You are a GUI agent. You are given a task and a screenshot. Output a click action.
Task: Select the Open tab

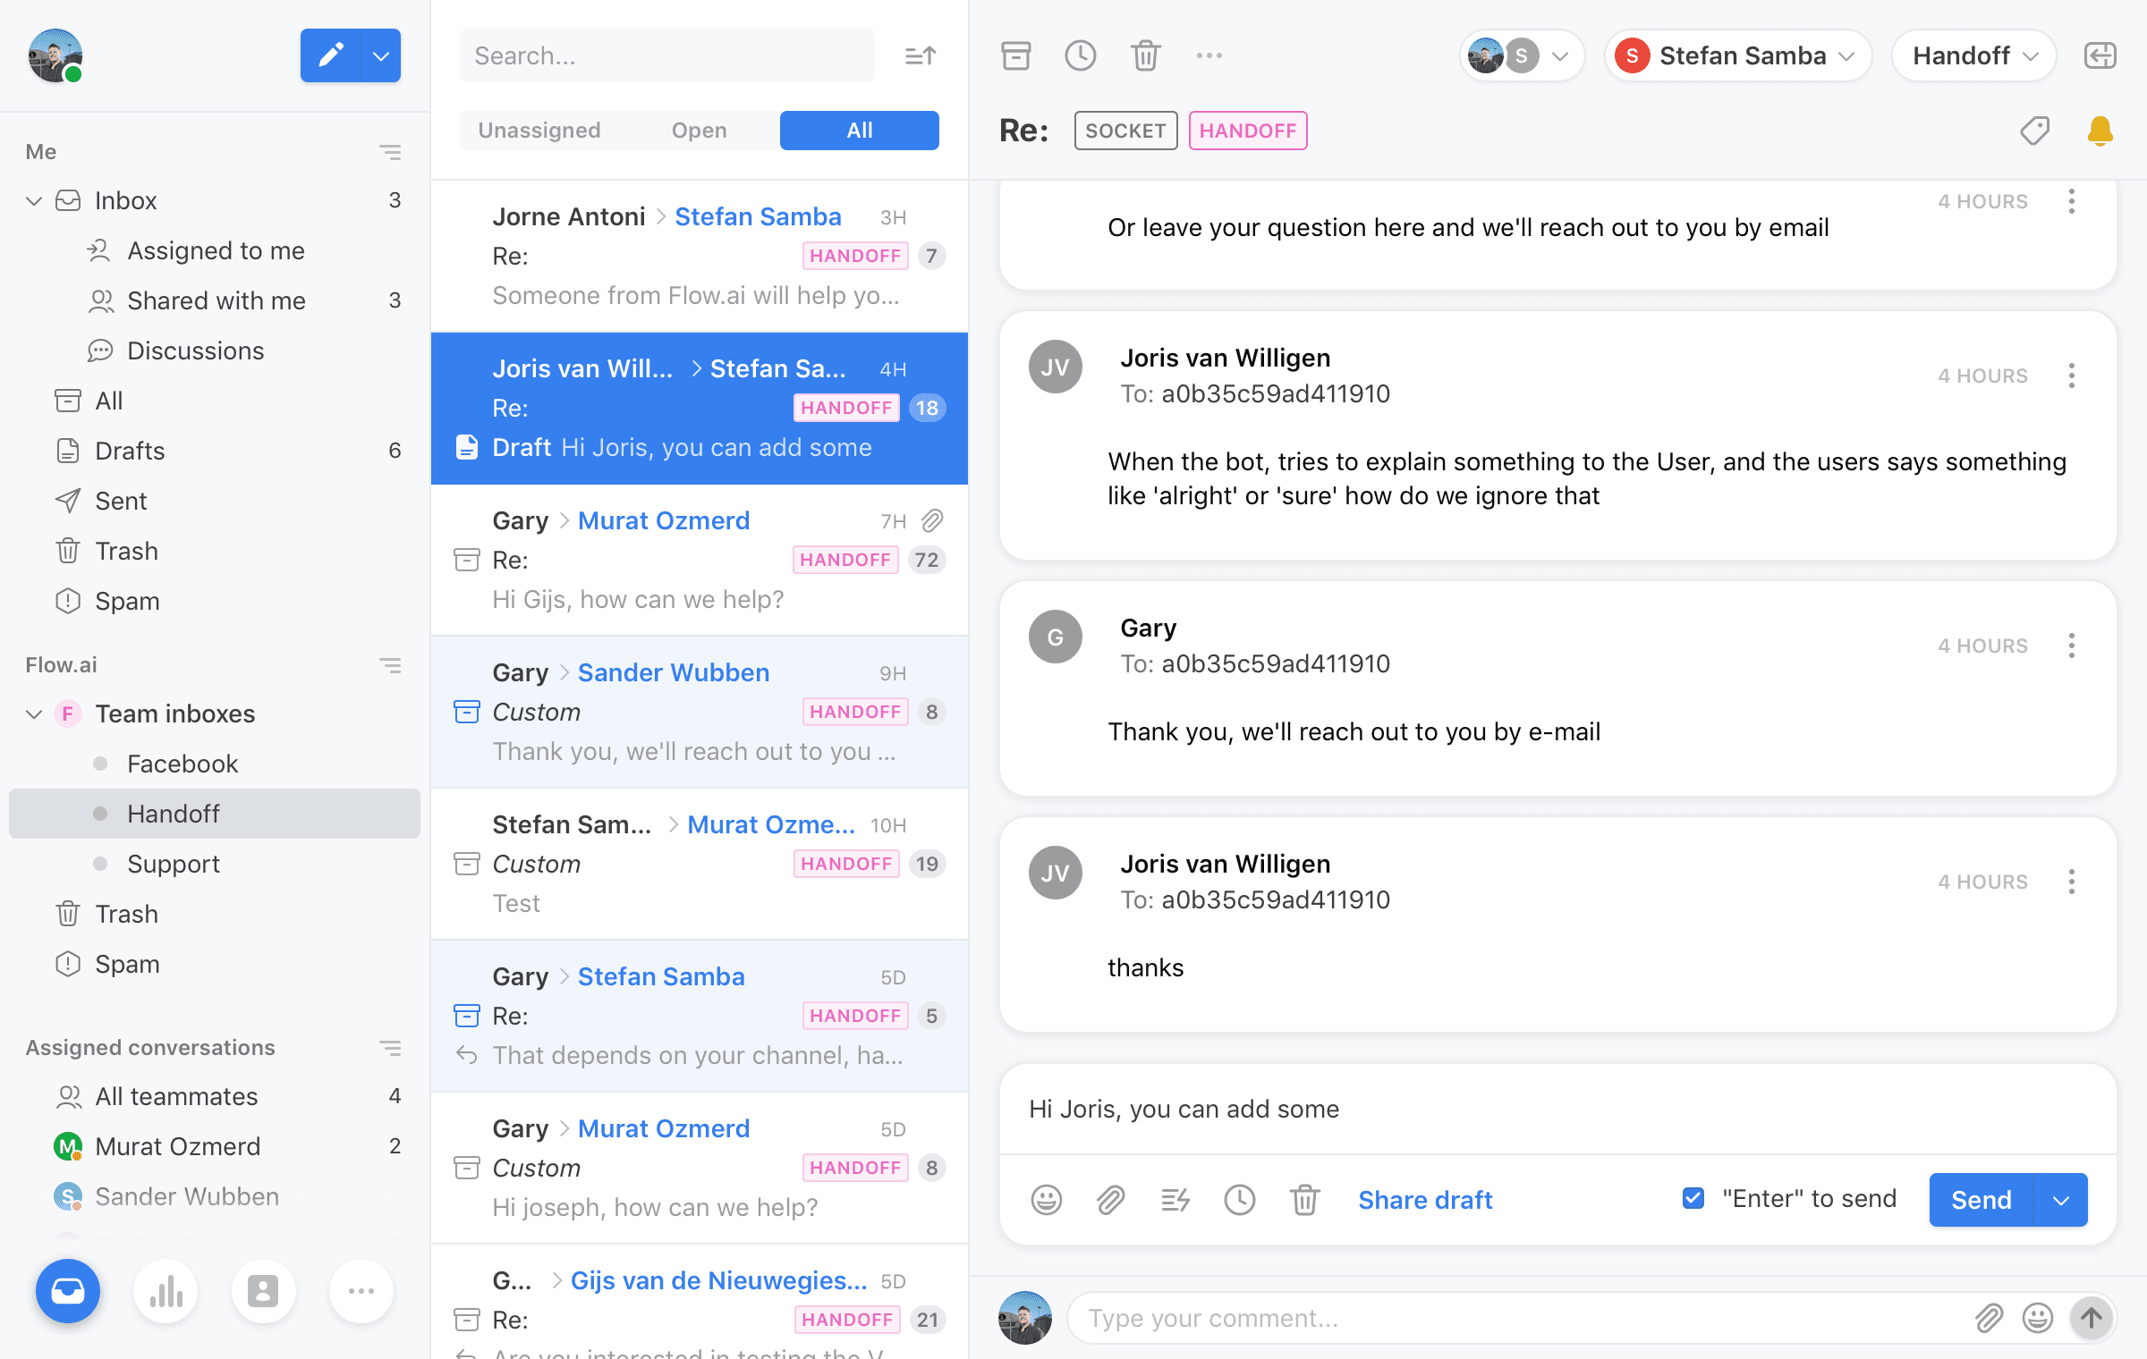click(x=700, y=130)
